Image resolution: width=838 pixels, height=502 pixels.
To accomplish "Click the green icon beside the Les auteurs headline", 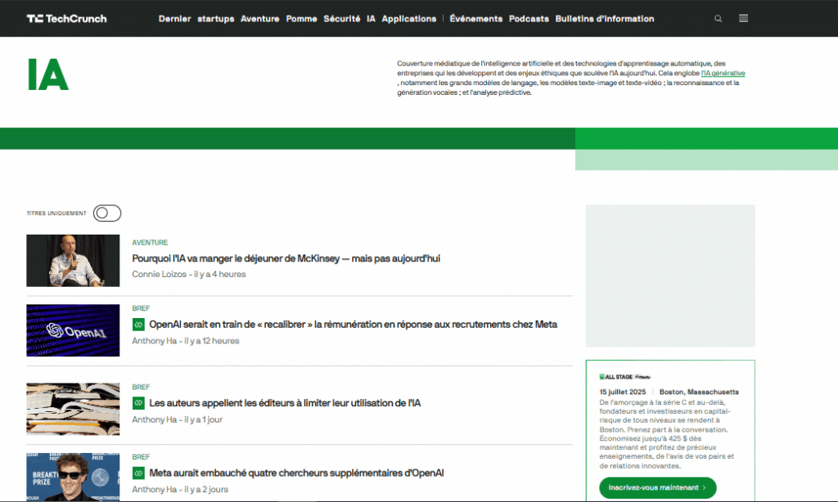I will coord(138,403).
